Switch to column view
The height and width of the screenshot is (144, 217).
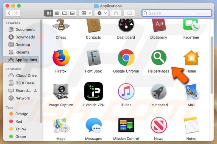pos(65,13)
